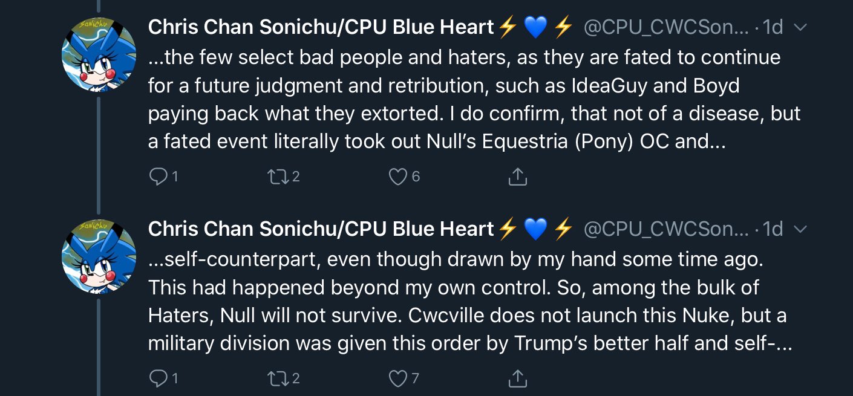The width and height of the screenshot is (853, 396).
Task: Reply to the first tweet about haters
Action: 157,177
